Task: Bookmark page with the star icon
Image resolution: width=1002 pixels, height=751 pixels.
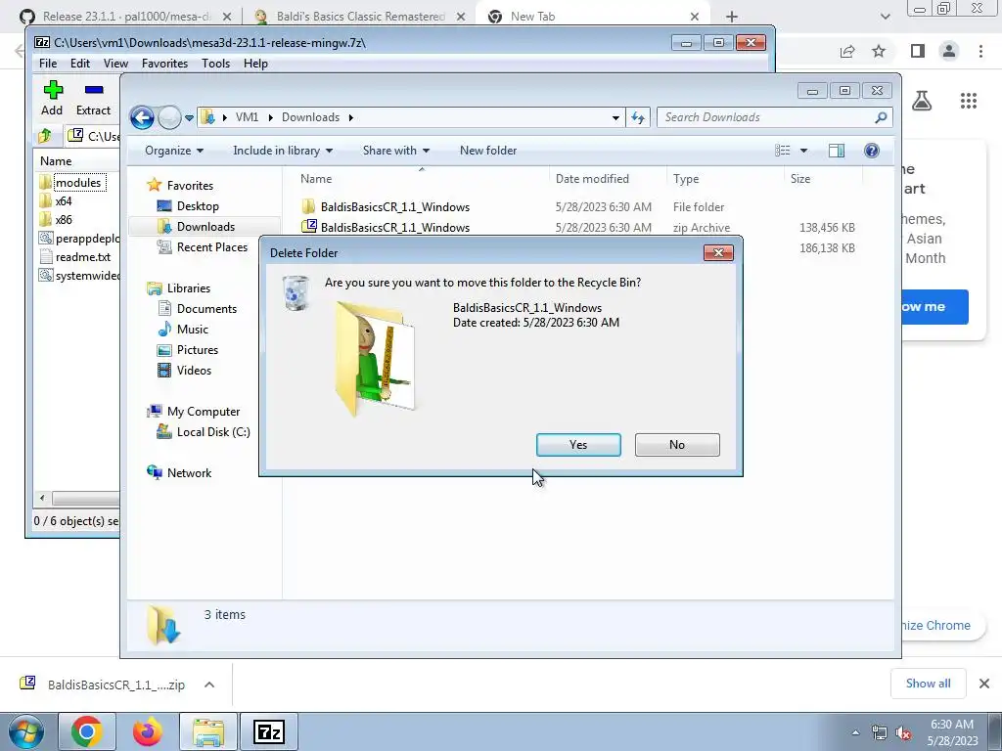Action: click(x=879, y=51)
